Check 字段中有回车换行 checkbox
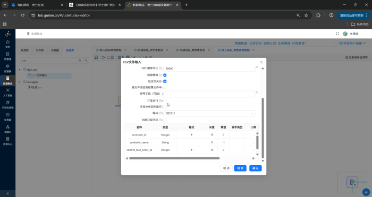 [x=165, y=107]
